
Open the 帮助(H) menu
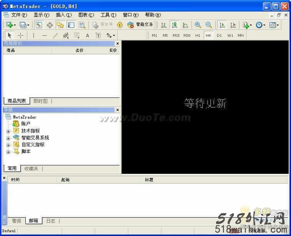click(153, 15)
